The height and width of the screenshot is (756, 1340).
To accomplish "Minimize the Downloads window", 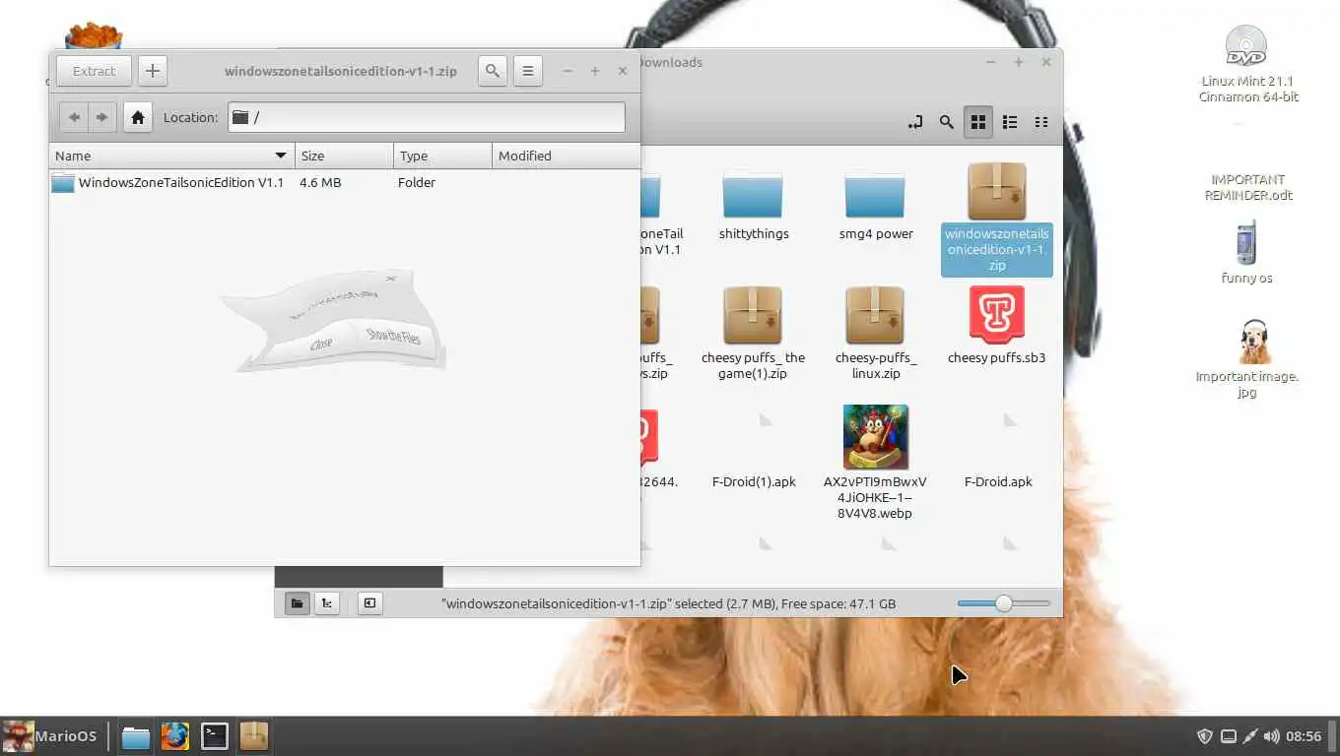I will pos(991,62).
